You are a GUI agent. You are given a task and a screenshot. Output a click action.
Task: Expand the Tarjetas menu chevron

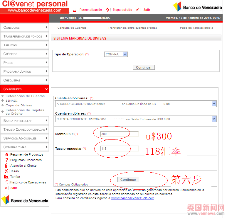[47, 45]
